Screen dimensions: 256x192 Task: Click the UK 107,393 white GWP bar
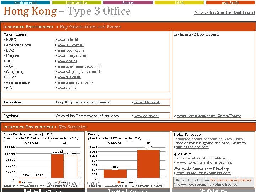(71, 167)
